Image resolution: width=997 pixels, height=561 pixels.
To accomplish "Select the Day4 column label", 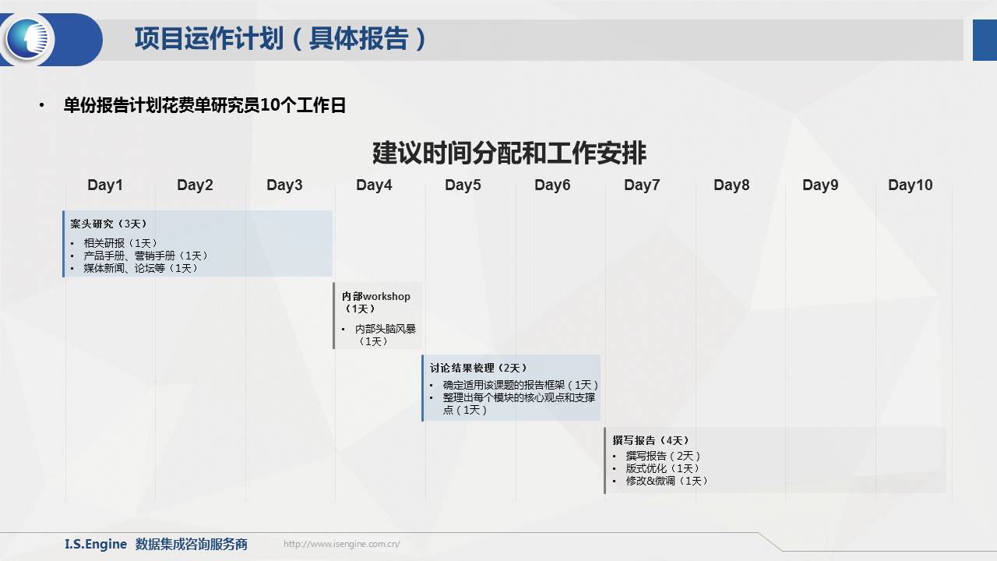I will click(x=374, y=185).
